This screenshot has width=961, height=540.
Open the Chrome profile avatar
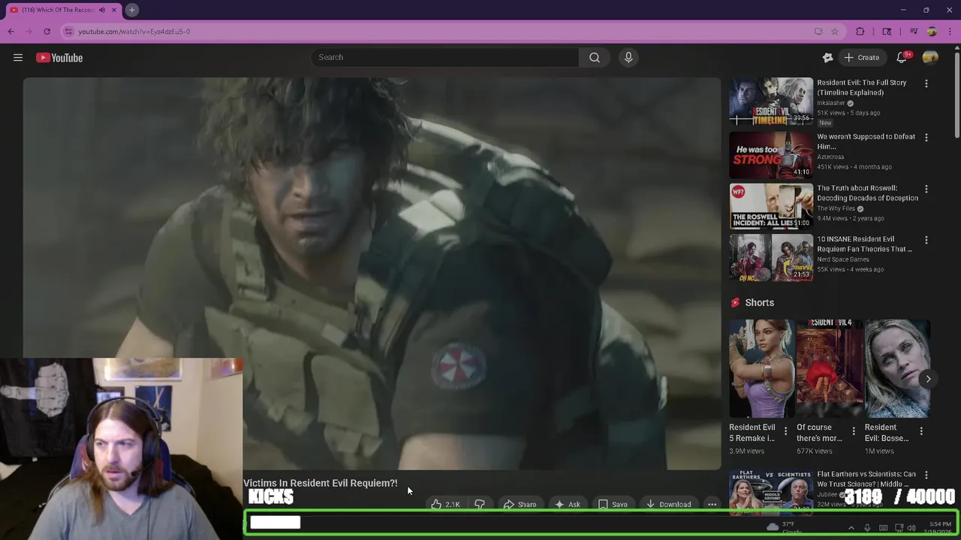pos(932,31)
